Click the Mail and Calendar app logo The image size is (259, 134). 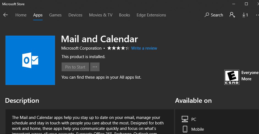pos(30,60)
